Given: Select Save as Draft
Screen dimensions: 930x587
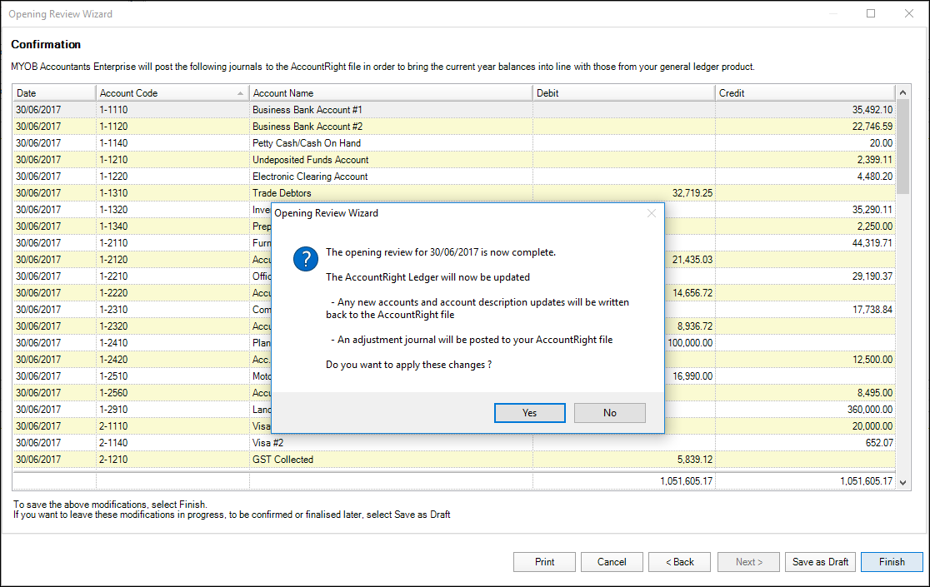Looking at the screenshot, I should [820, 562].
